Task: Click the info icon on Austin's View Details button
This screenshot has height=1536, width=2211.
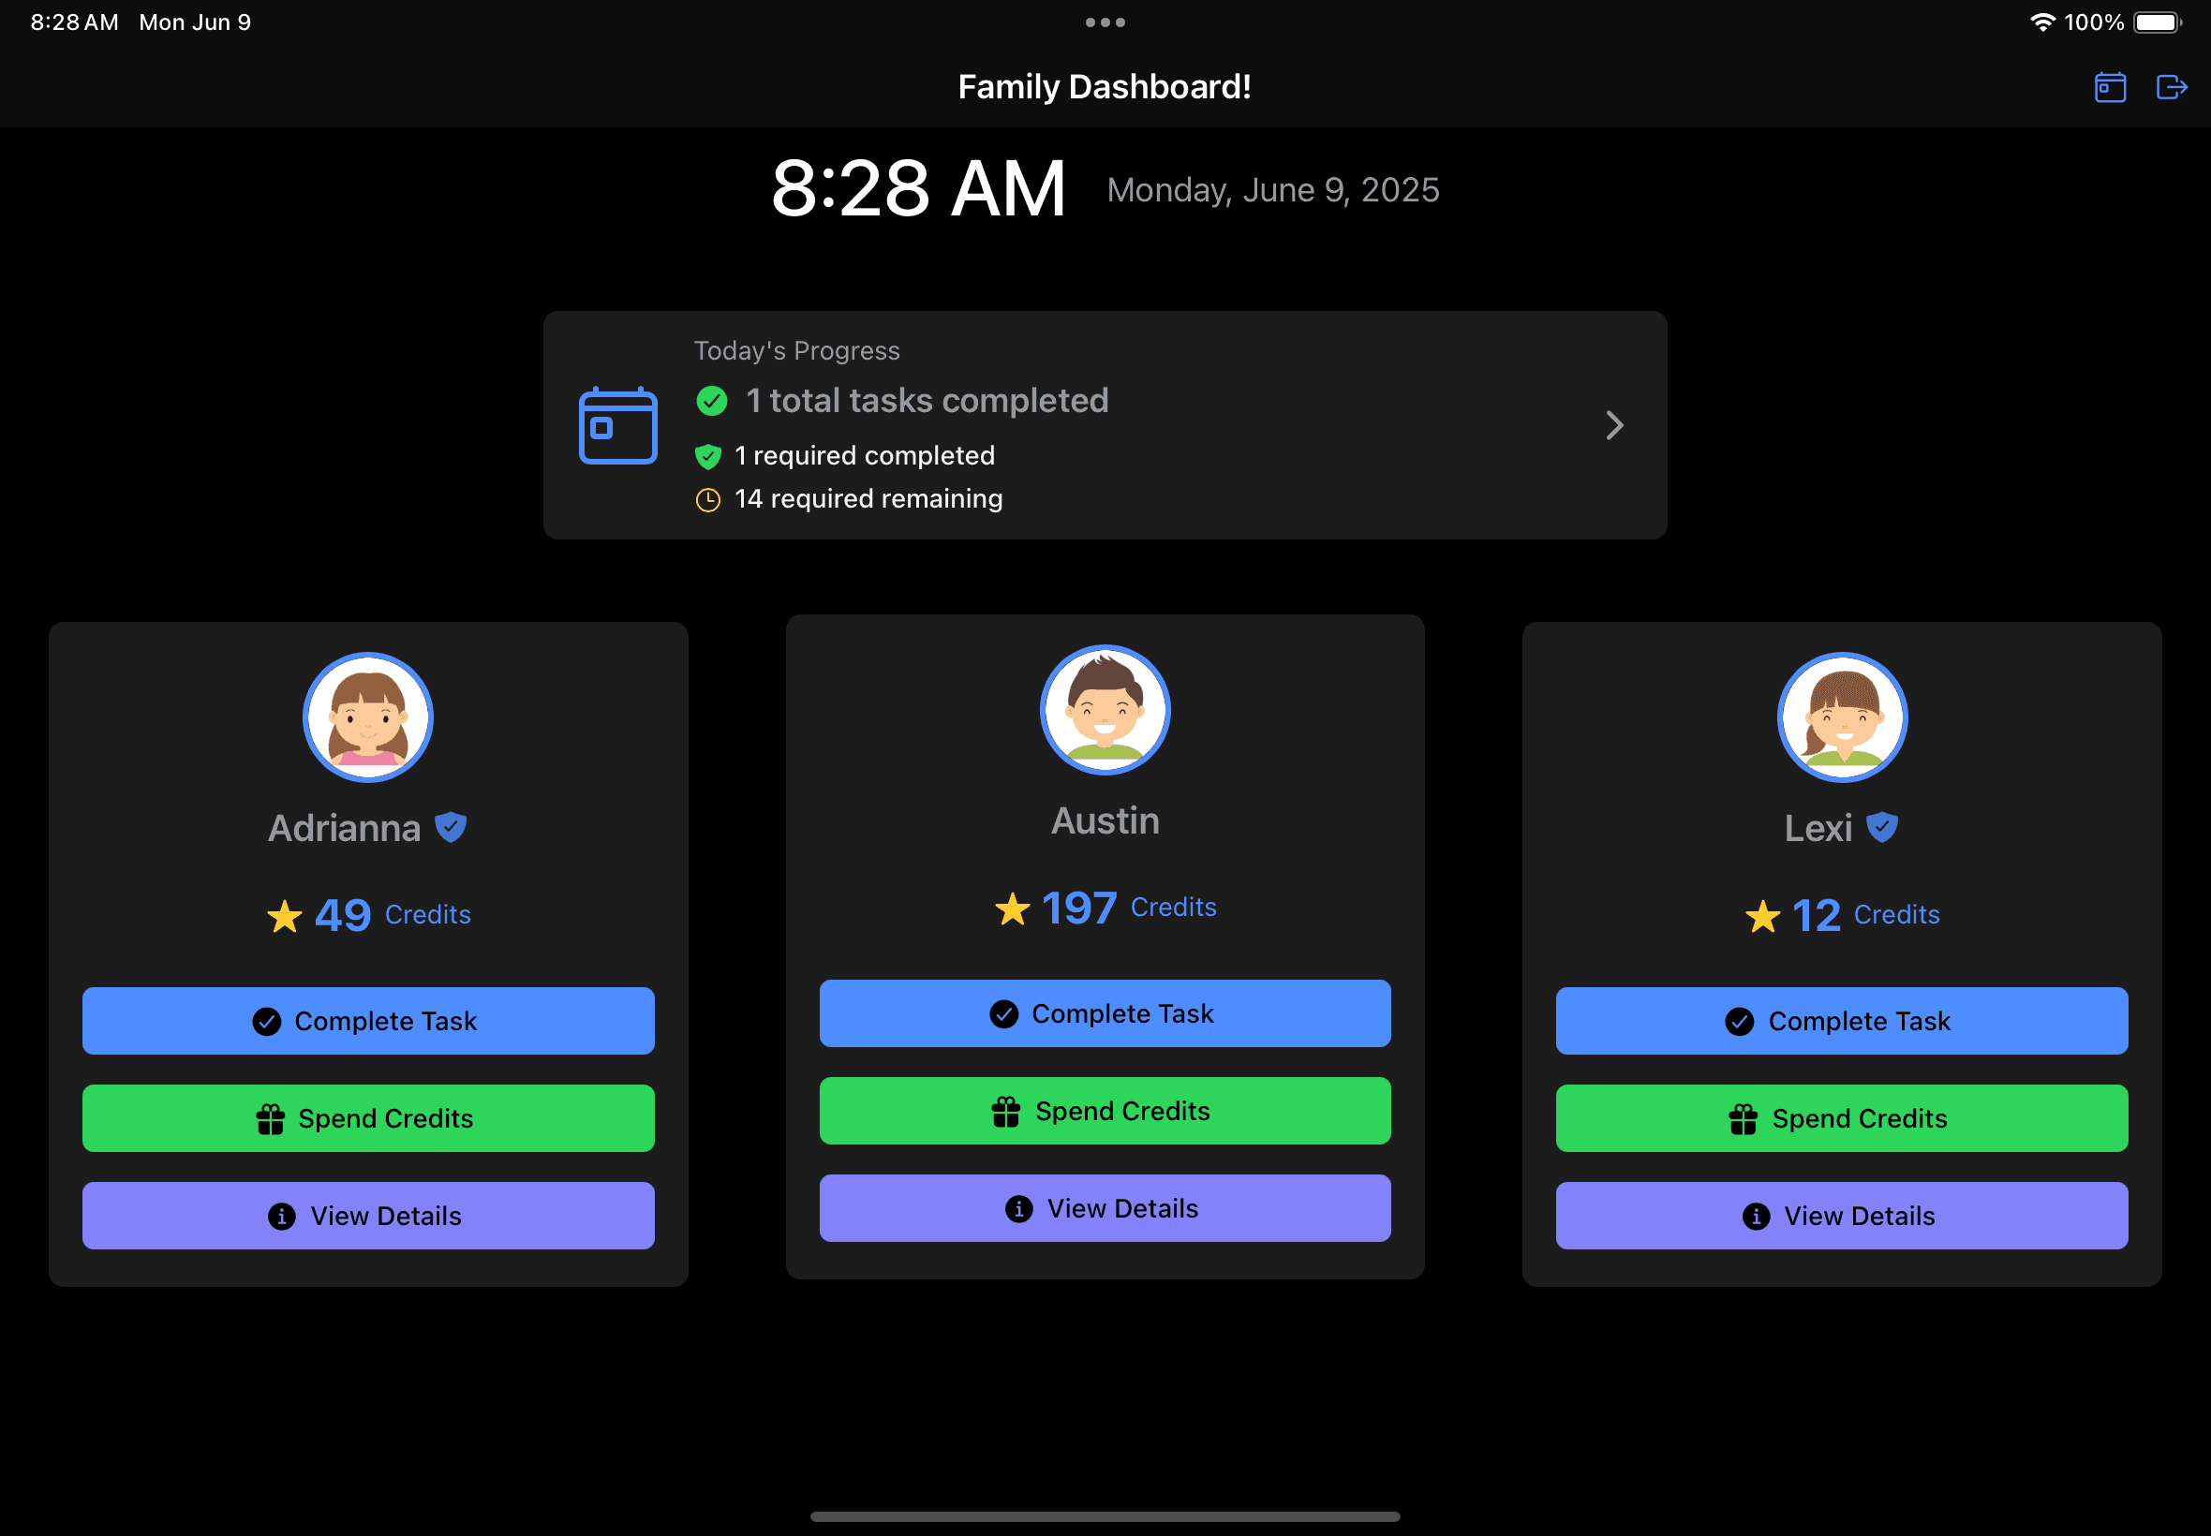Action: [x=1017, y=1208]
